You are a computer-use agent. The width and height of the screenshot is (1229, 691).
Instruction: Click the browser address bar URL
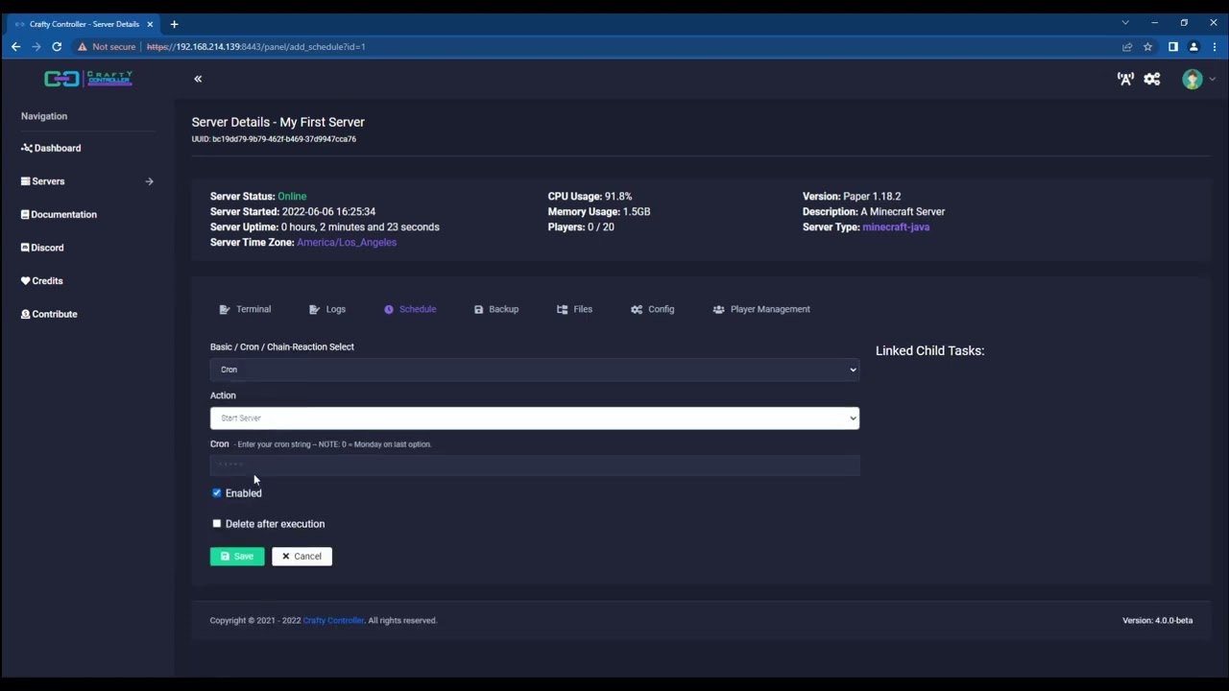coord(256,47)
